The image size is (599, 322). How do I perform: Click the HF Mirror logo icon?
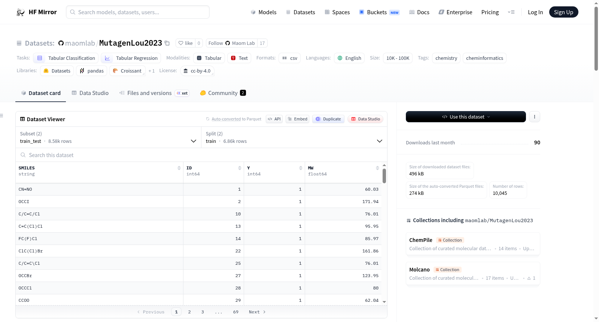[21, 12]
